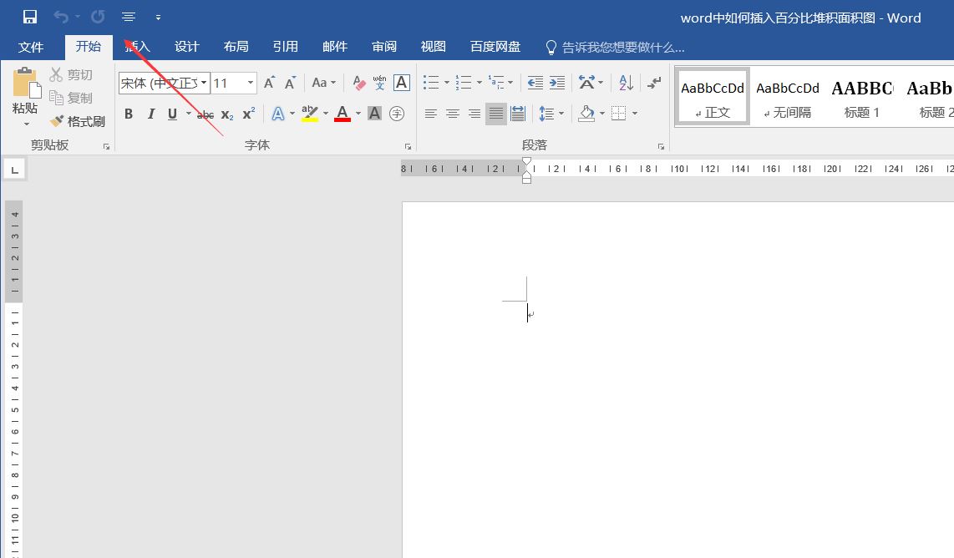
Task: Apply the red font color swatch
Action: (341, 114)
